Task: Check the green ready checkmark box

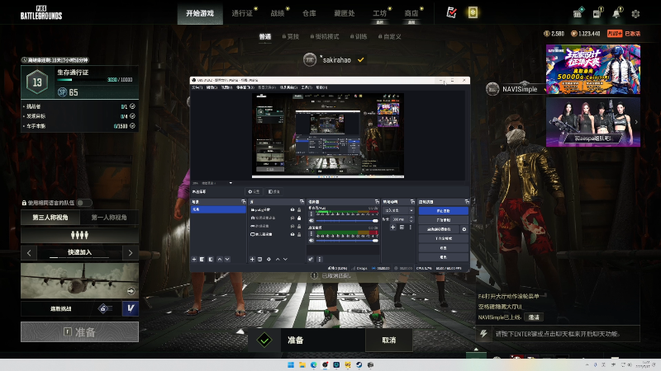Action: tap(264, 340)
